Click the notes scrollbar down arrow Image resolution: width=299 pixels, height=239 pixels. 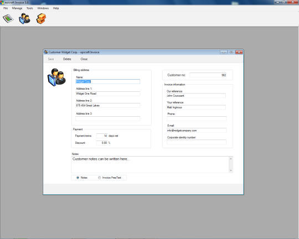(231, 170)
